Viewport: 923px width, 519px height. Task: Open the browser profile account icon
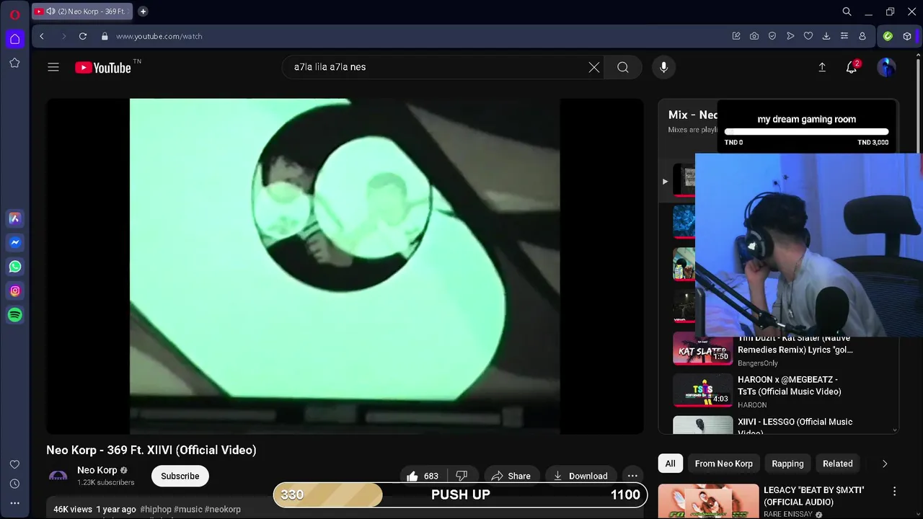coord(862,36)
